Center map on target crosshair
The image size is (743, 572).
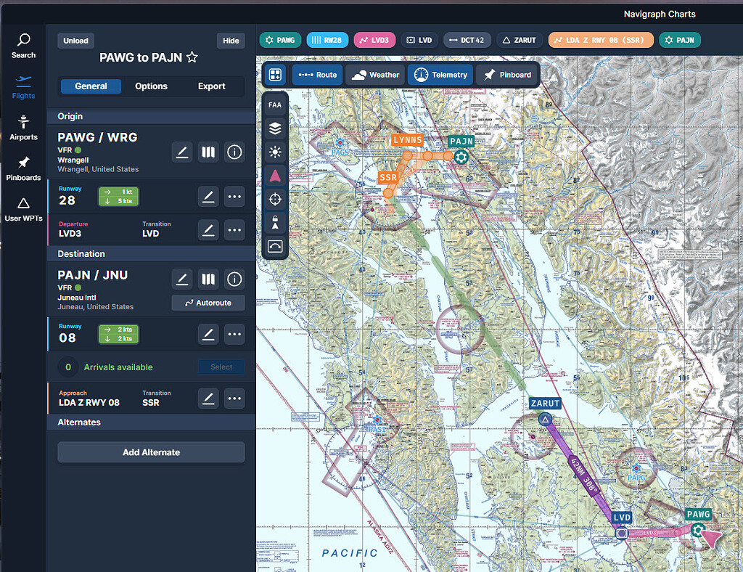pyautogui.click(x=275, y=199)
